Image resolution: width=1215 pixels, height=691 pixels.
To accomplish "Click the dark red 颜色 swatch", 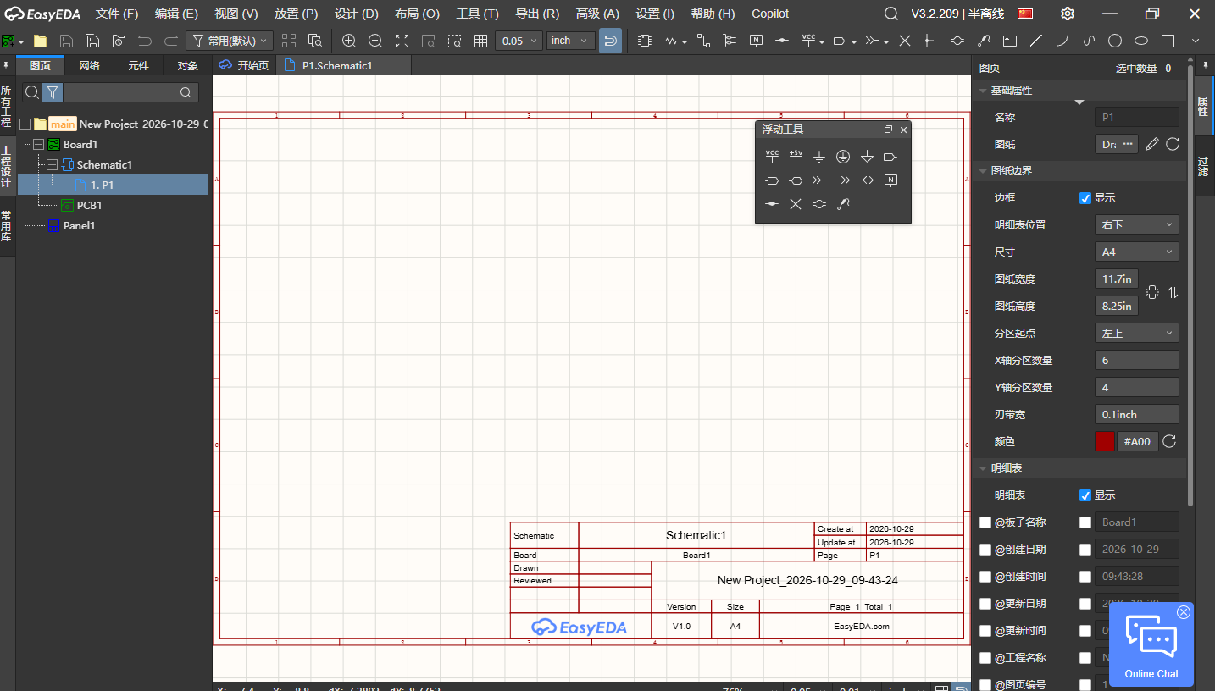I will [1105, 441].
